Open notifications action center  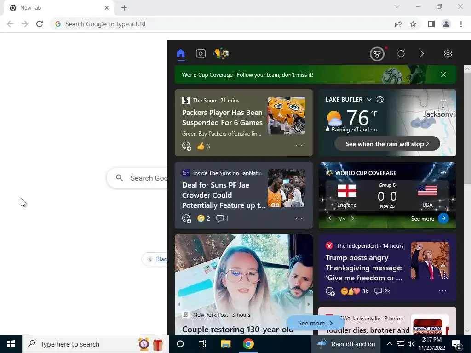[457, 344]
